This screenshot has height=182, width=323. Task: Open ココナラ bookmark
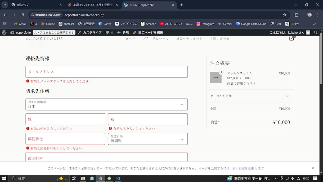pyautogui.click(x=292, y=24)
